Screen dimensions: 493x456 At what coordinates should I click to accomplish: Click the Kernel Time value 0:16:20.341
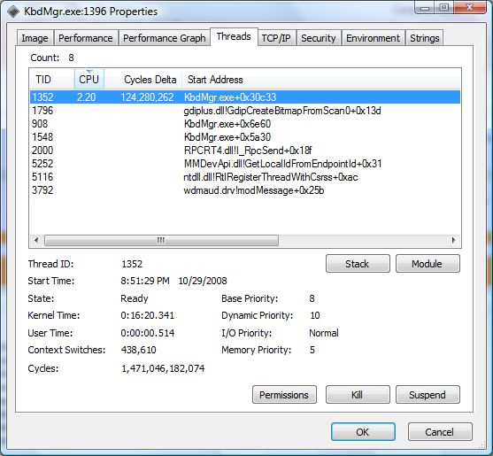click(148, 315)
